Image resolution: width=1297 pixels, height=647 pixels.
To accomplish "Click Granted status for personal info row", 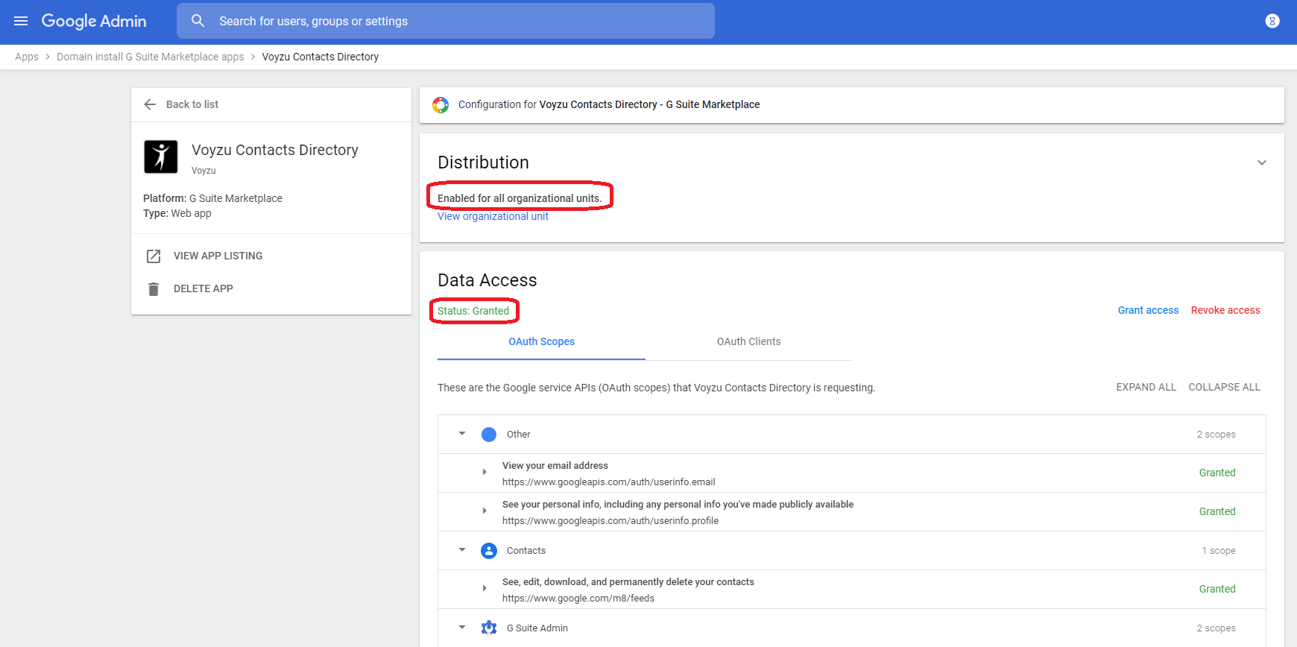I will tap(1217, 511).
